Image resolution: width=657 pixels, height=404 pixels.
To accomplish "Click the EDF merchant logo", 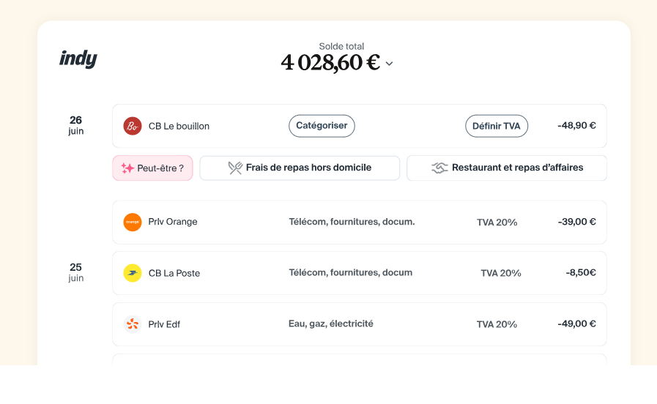I will pyautogui.click(x=133, y=324).
